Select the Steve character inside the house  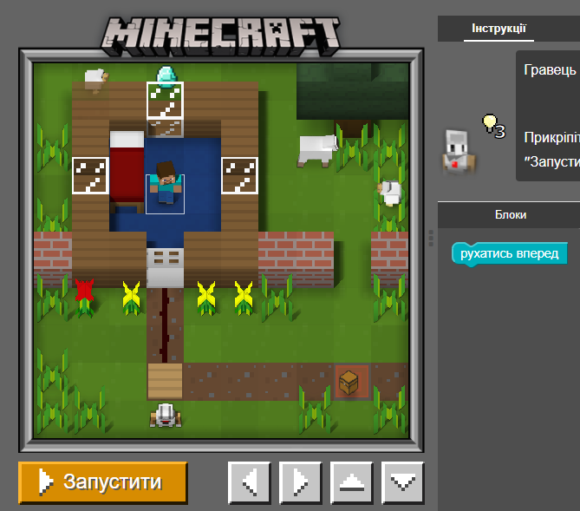coord(165,184)
